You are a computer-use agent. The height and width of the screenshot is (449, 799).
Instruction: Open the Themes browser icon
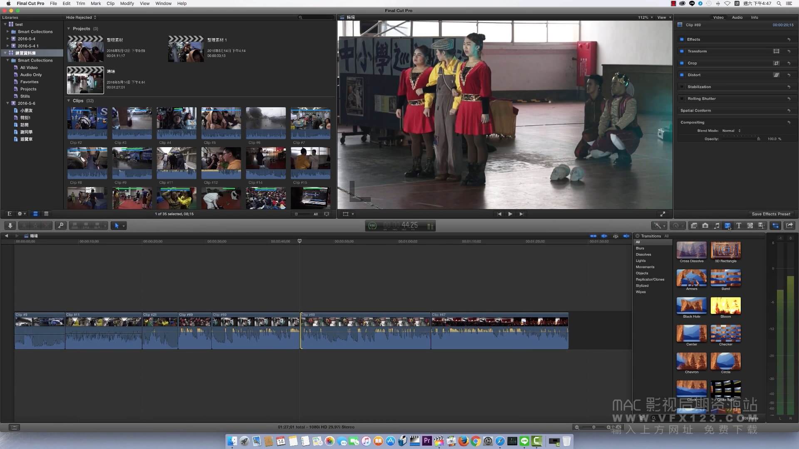(x=761, y=225)
